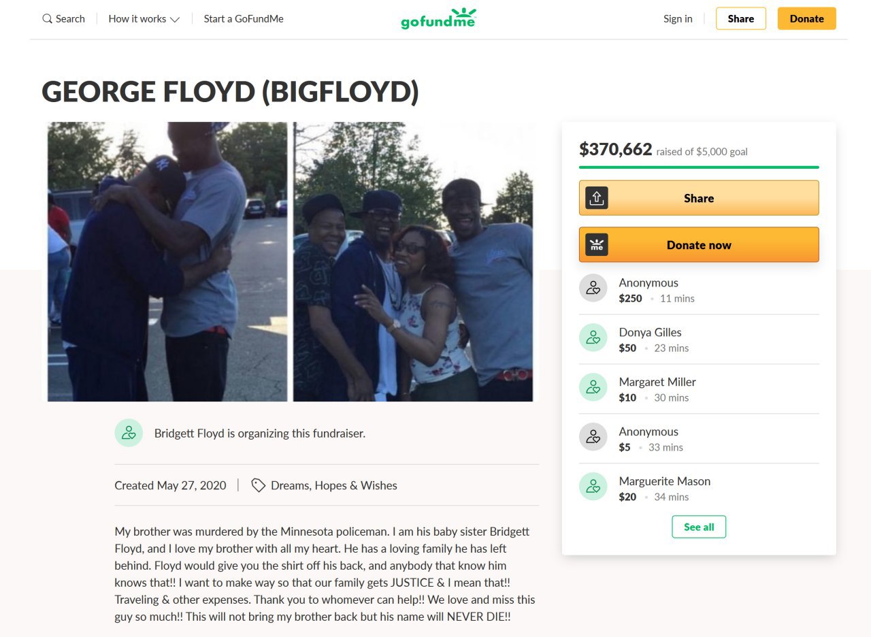Click the GoFundMe logo

438,18
